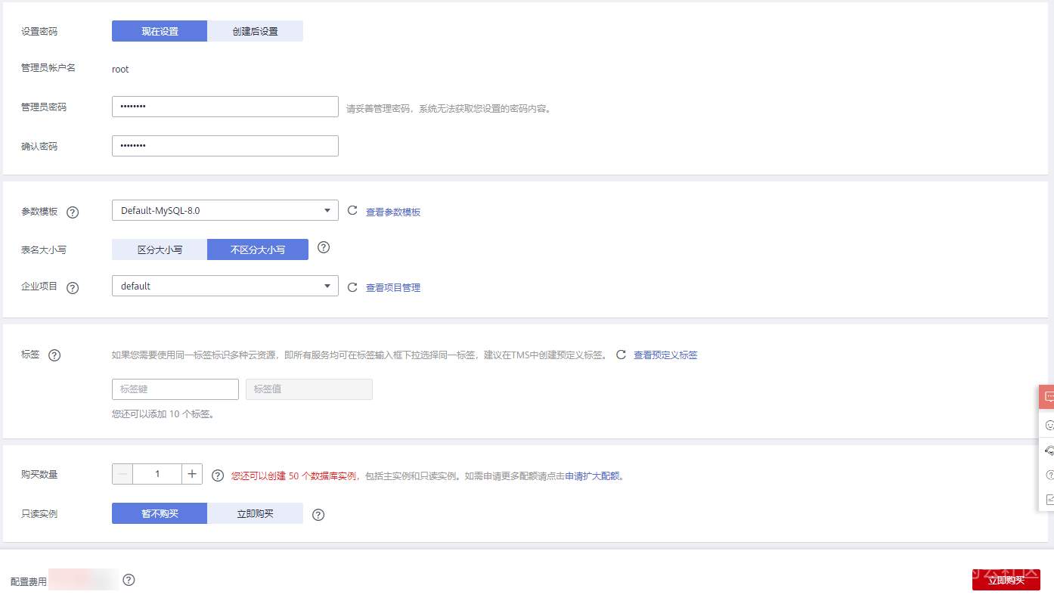Focus the 管理员密码 input field
Image resolution: width=1054 pixels, height=601 pixels.
point(225,107)
